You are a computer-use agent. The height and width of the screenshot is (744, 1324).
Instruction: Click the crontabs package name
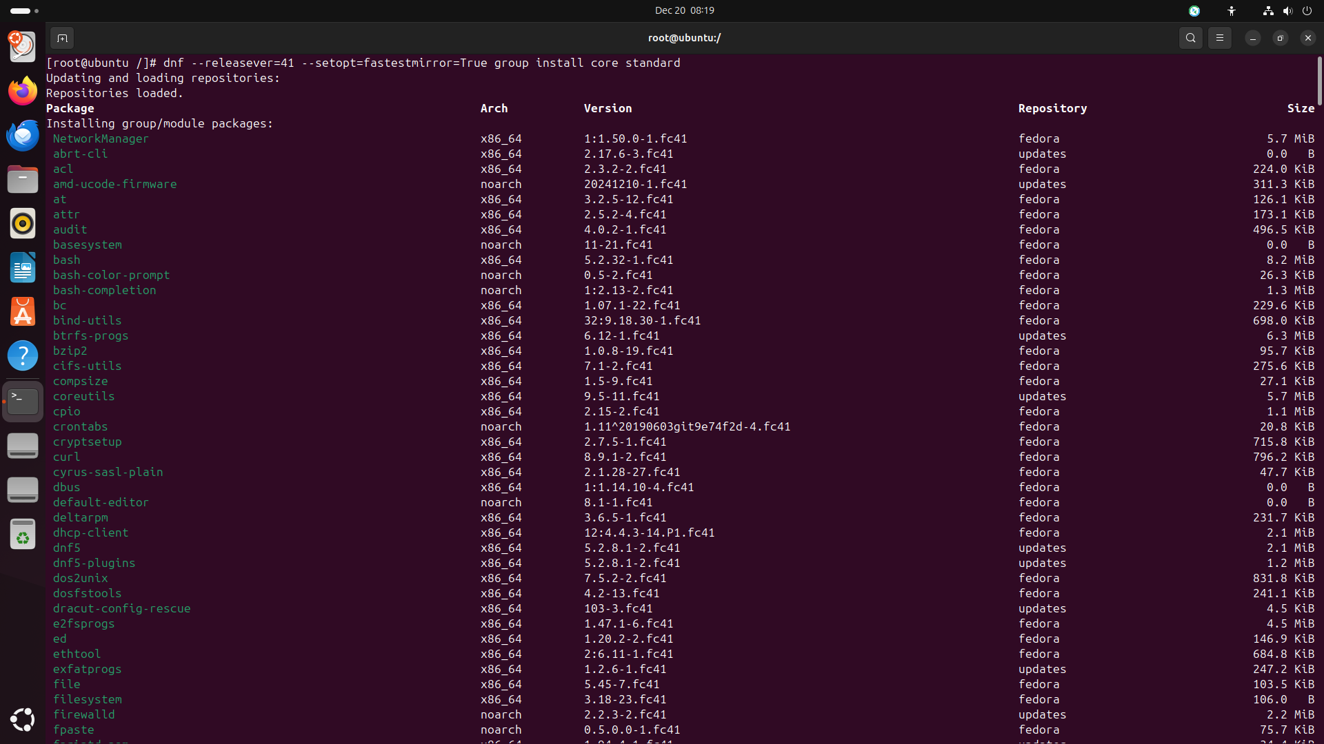click(80, 426)
